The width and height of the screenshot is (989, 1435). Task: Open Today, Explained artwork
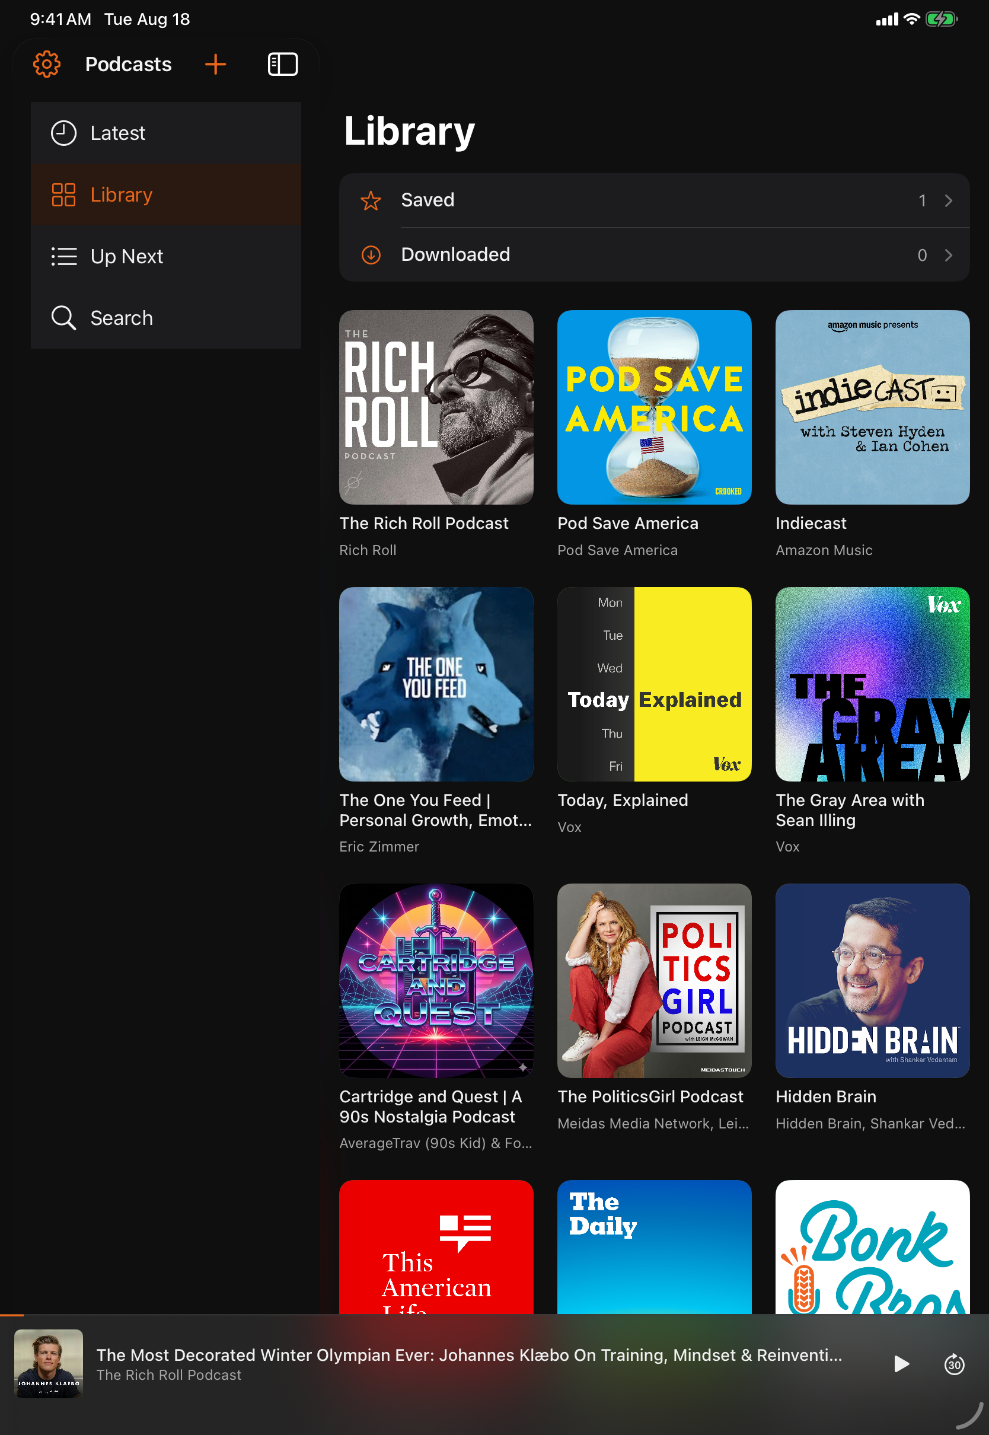pyautogui.click(x=654, y=684)
